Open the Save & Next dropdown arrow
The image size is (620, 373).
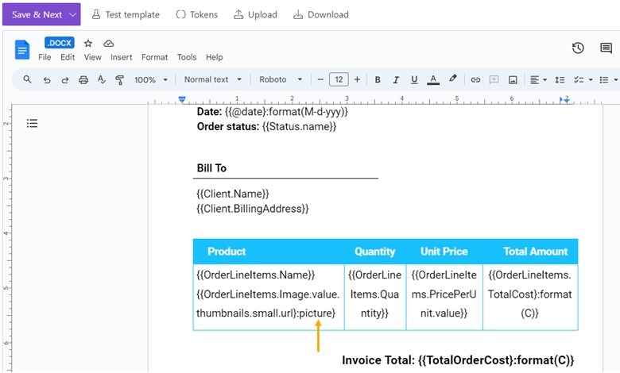click(x=72, y=15)
